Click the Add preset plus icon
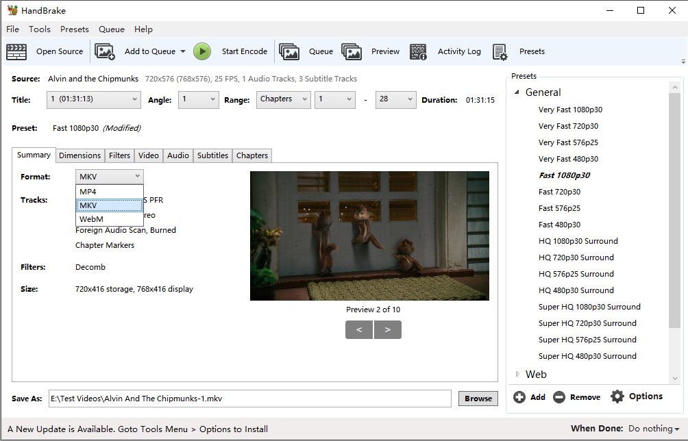 point(519,397)
